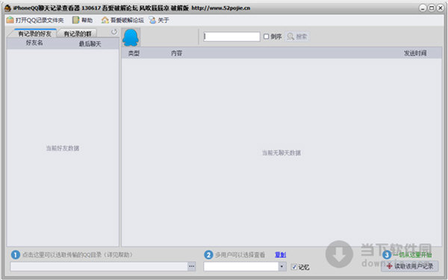This screenshot has height=280, width=448.
Task: Sort by the friend name column header
Action: click(34, 43)
